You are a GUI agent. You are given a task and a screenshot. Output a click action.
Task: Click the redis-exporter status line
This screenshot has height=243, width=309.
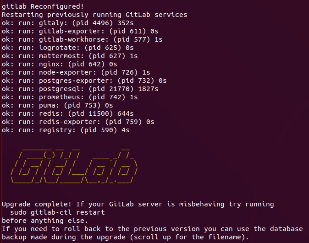(78, 122)
